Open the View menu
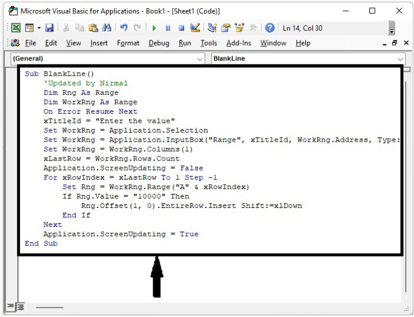The image size is (414, 317). point(74,43)
